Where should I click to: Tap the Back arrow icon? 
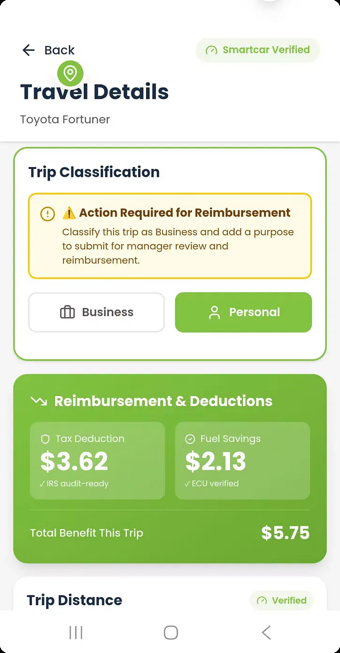(29, 50)
